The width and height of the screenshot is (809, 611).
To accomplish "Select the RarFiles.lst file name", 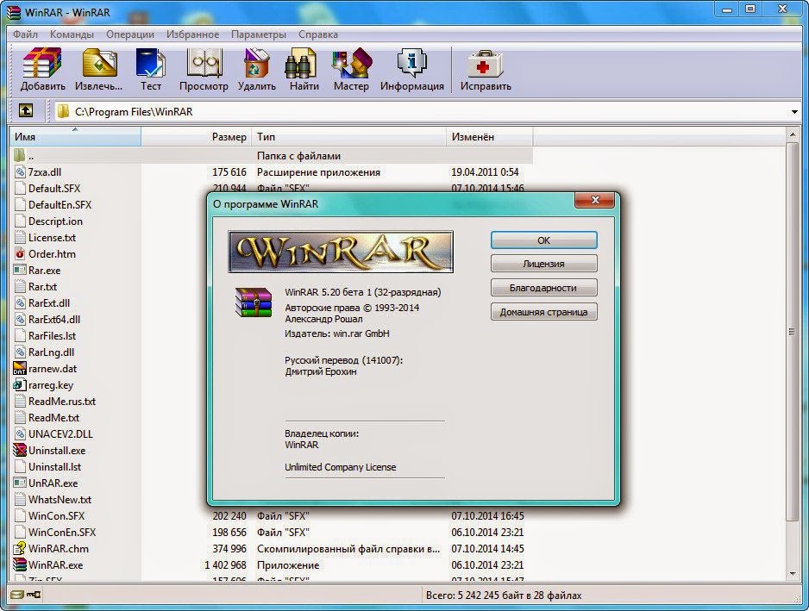I will [52, 336].
